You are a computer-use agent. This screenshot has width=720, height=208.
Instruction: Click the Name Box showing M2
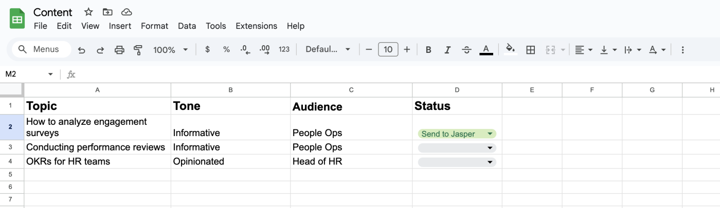(29, 74)
